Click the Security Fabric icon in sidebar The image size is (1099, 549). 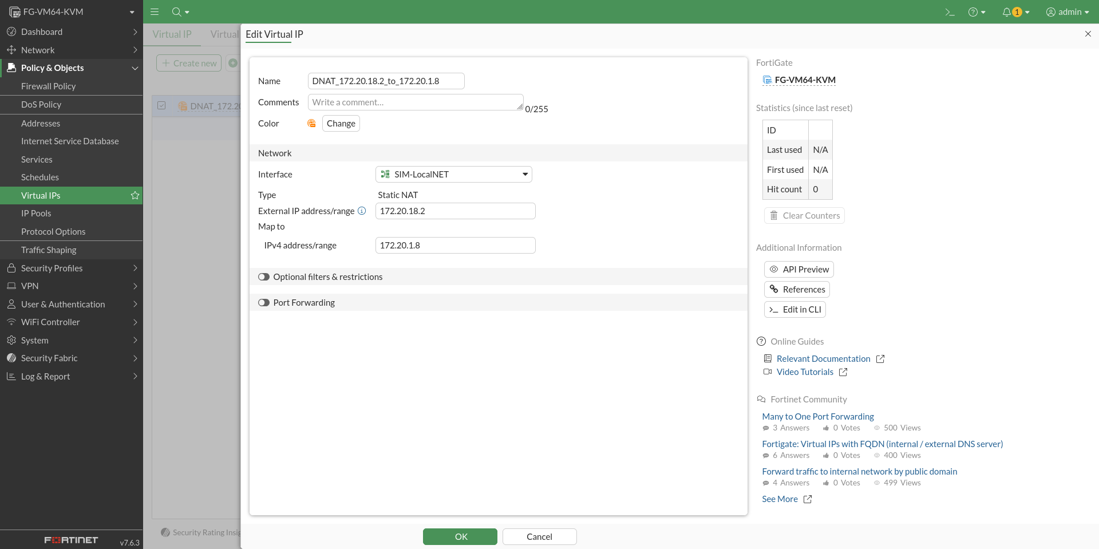click(11, 358)
